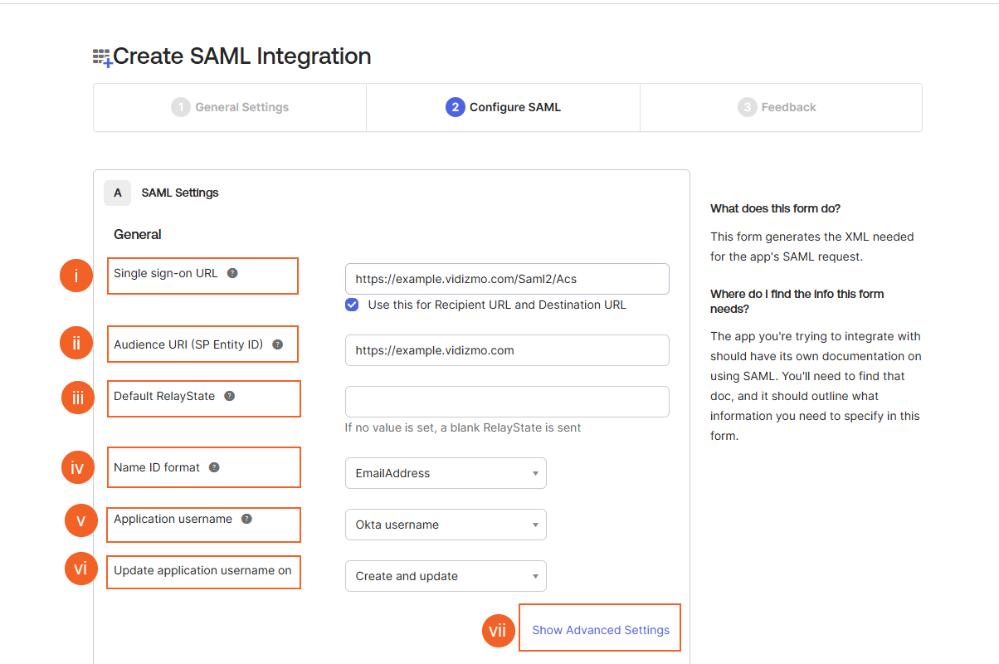This screenshot has width=999, height=664.
Task: Uncheck Use this for Recipient URL checkbox
Action: coord(353,305)
